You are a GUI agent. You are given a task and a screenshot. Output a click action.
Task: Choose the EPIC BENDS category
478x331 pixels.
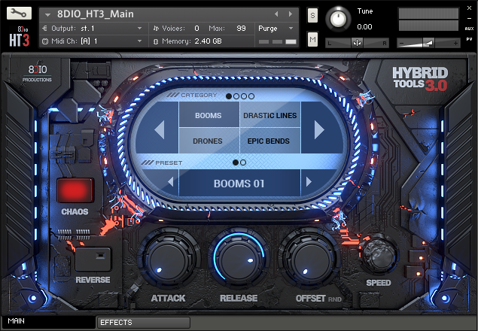(x=270, y=141)
